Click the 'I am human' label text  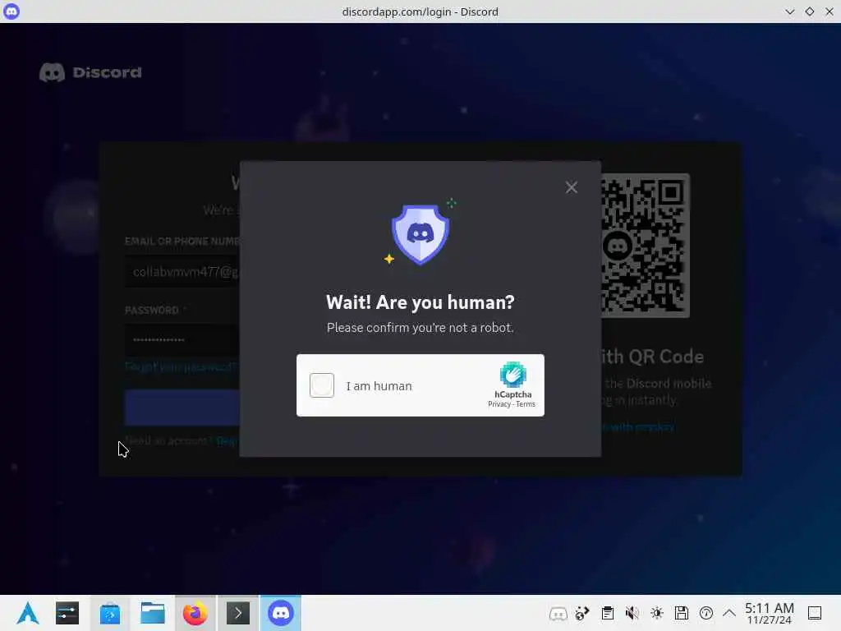click(x=379, y=386)
